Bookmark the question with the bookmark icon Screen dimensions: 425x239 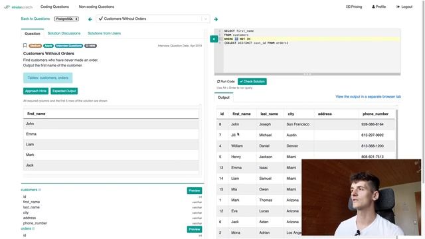point(25,45)
